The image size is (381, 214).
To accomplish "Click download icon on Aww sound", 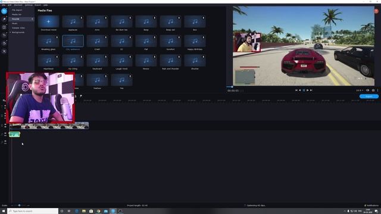I will [x=106, y=18].
